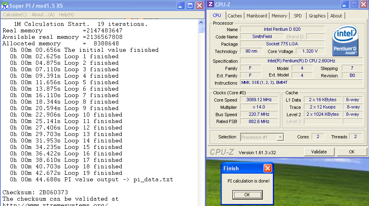Click the Socket 775 LGA package value
The width and height of the screenshot is (369, 206).
[282, 44]
